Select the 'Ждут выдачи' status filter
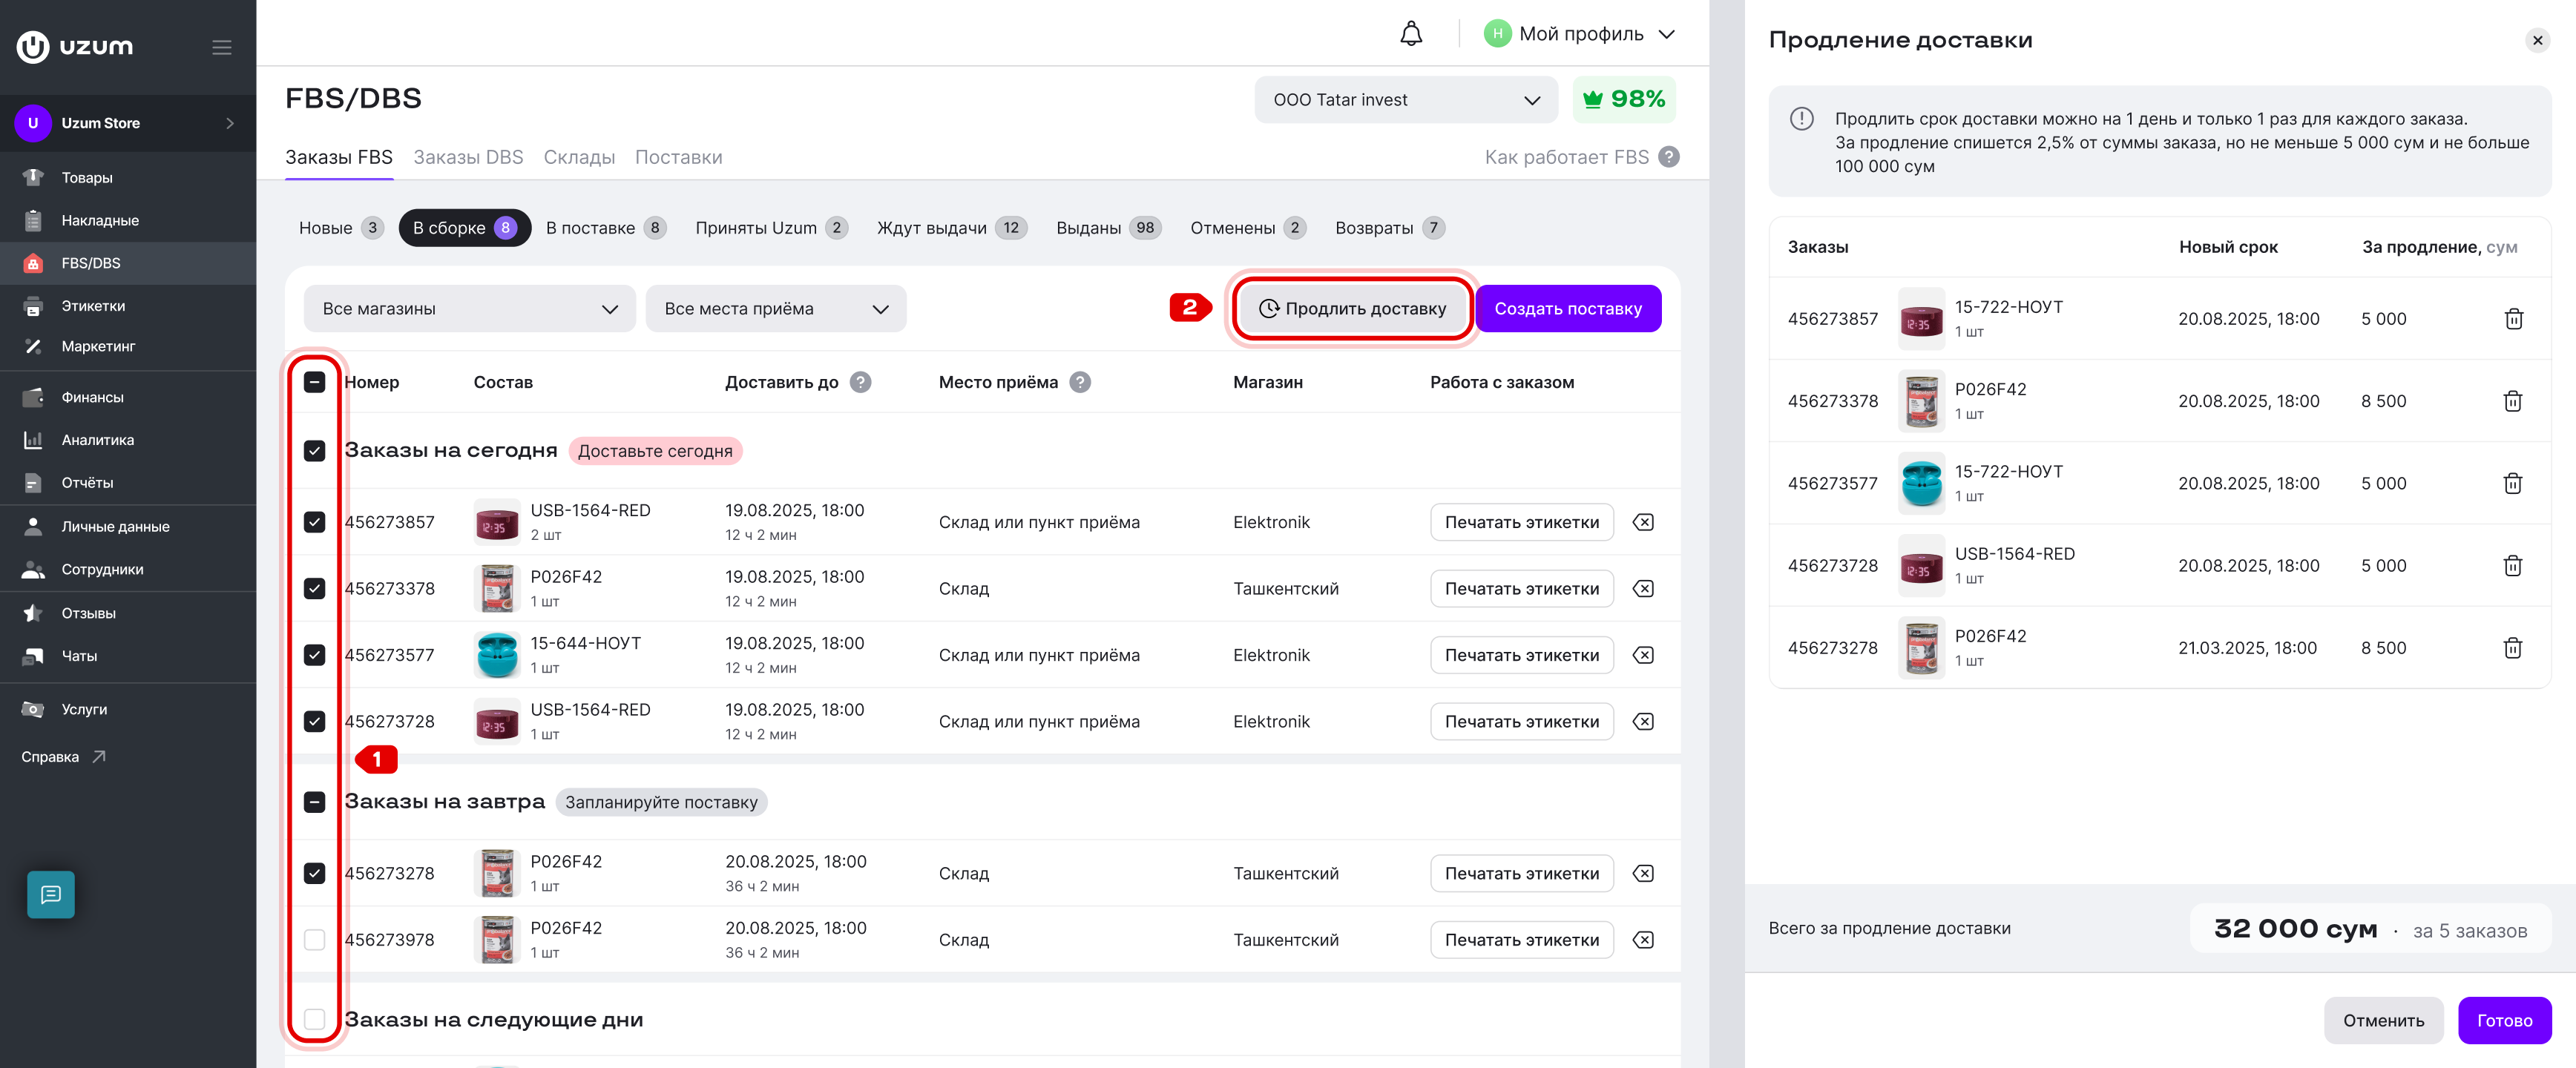This screenshot has width=2576, height=1068. (x=951, y=228)
